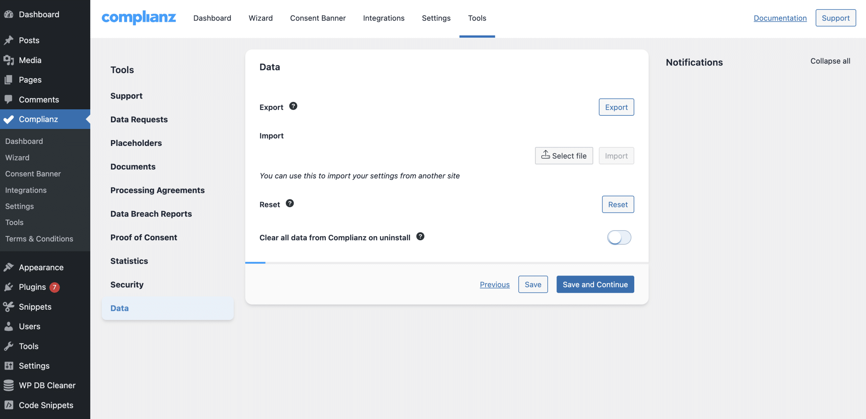Open Support in Tools side menu
Viewport: 866px width, 419px height.
126,96
